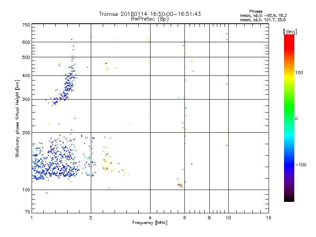
Task: Click the y-axis label '300'
Action: tap(26, 99)
